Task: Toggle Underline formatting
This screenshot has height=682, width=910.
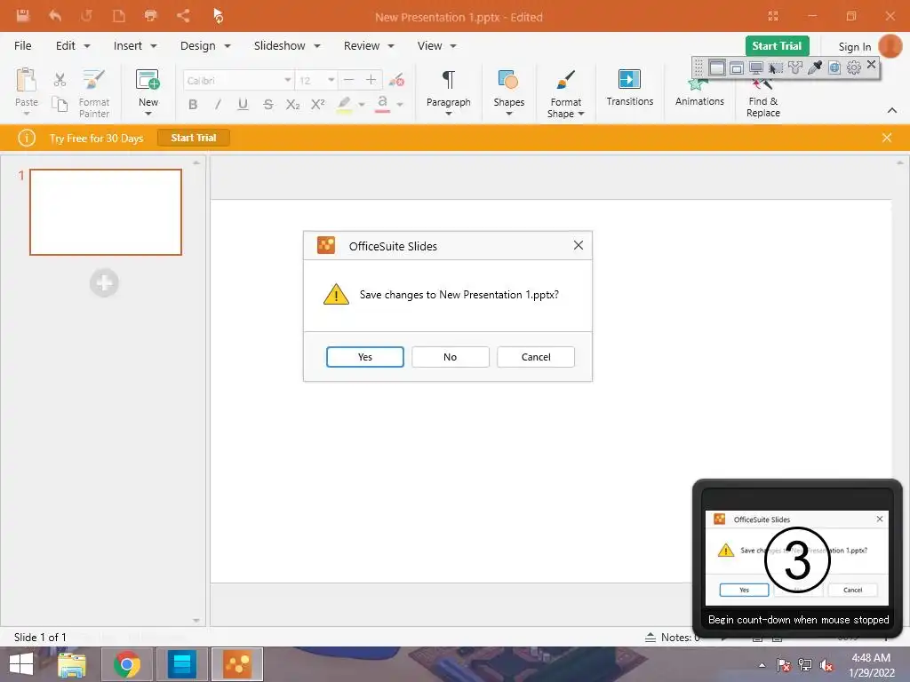Action: pyautogui.click(x=243, y=105)
